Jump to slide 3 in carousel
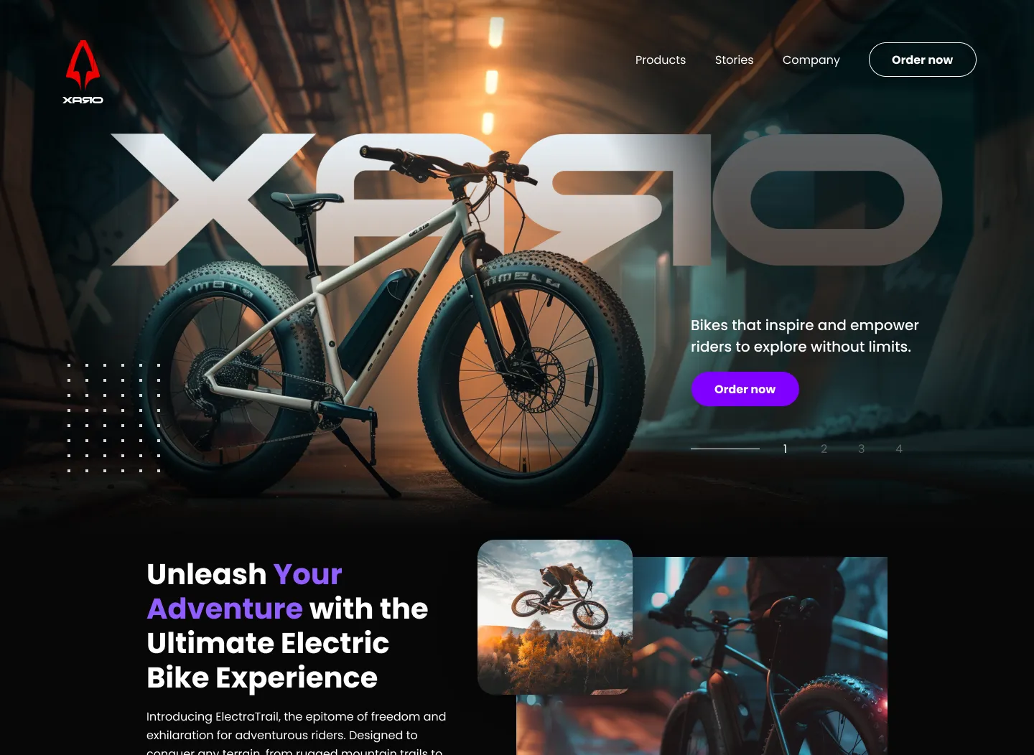The width and height of the screenshot is (1034, 755). 861,449
